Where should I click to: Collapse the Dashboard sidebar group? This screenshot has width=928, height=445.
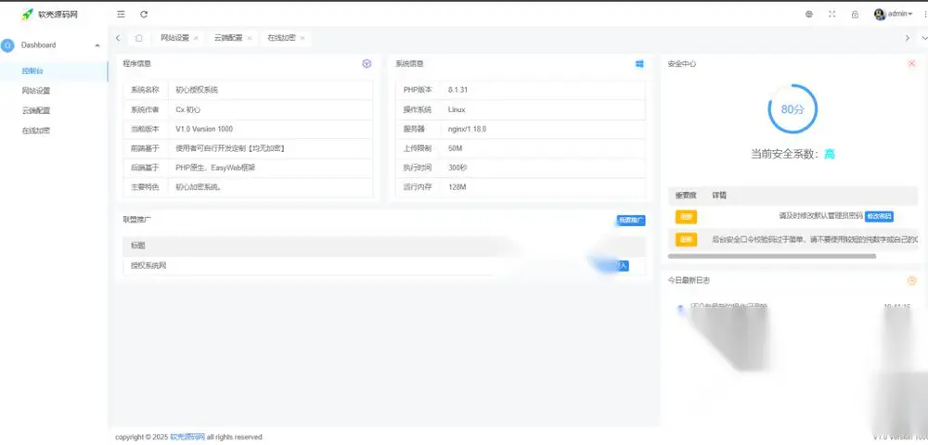(97, 45)
